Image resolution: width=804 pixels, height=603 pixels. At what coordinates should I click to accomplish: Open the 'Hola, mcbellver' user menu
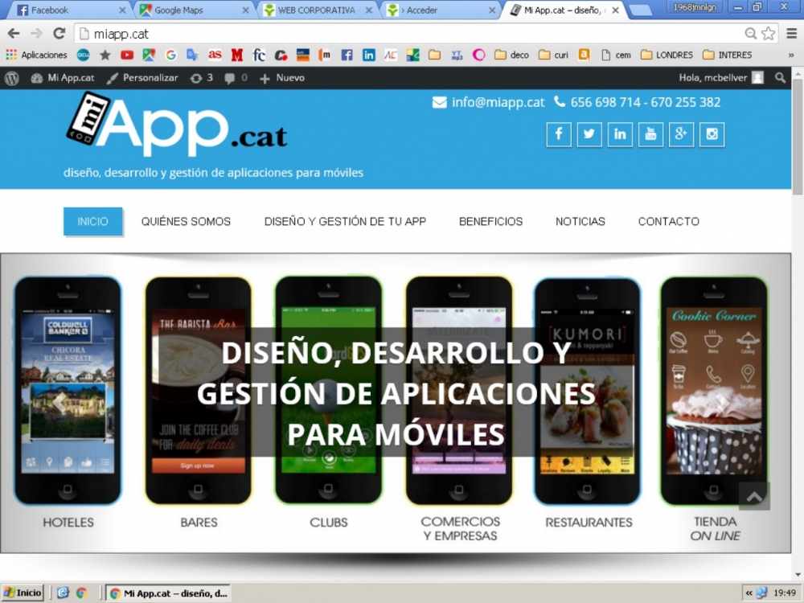coord(720,78)
